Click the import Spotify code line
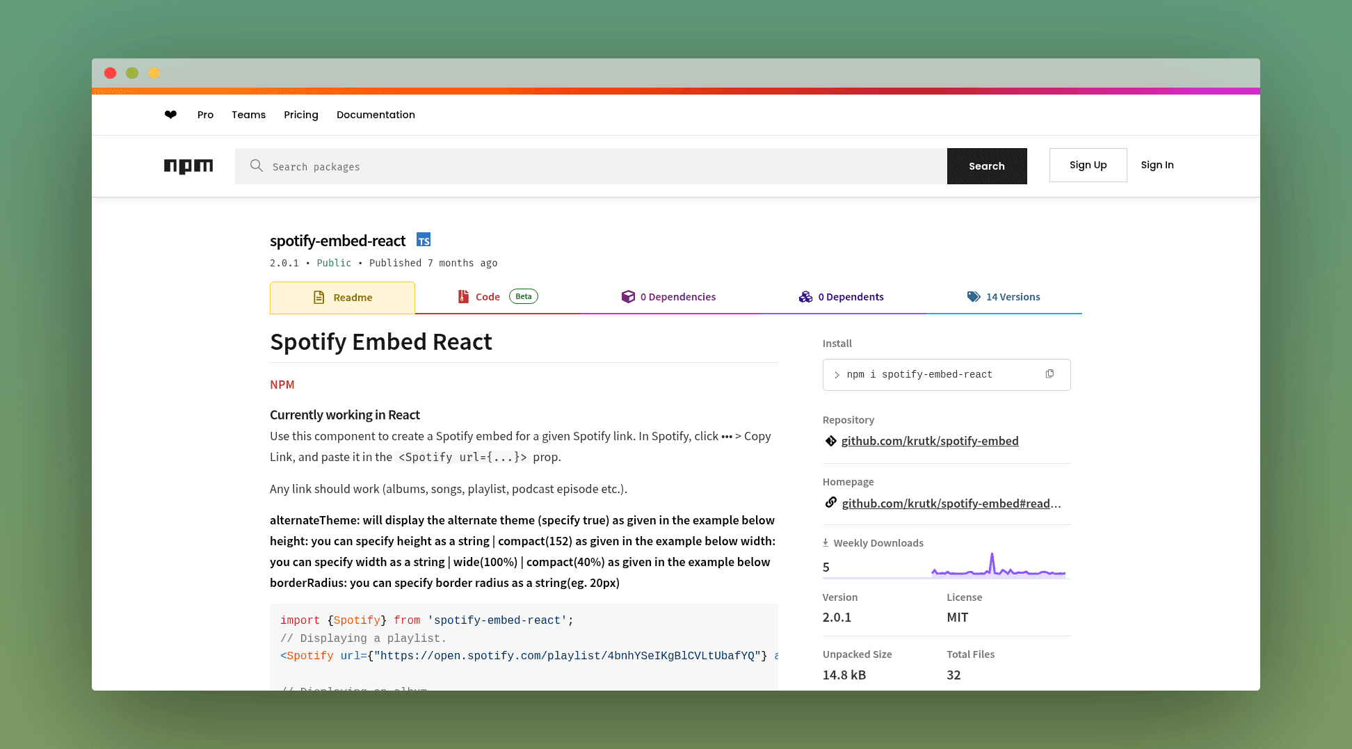Image resolution: width=1352 pixels, height=749 pixels. (x=427, y=620)
